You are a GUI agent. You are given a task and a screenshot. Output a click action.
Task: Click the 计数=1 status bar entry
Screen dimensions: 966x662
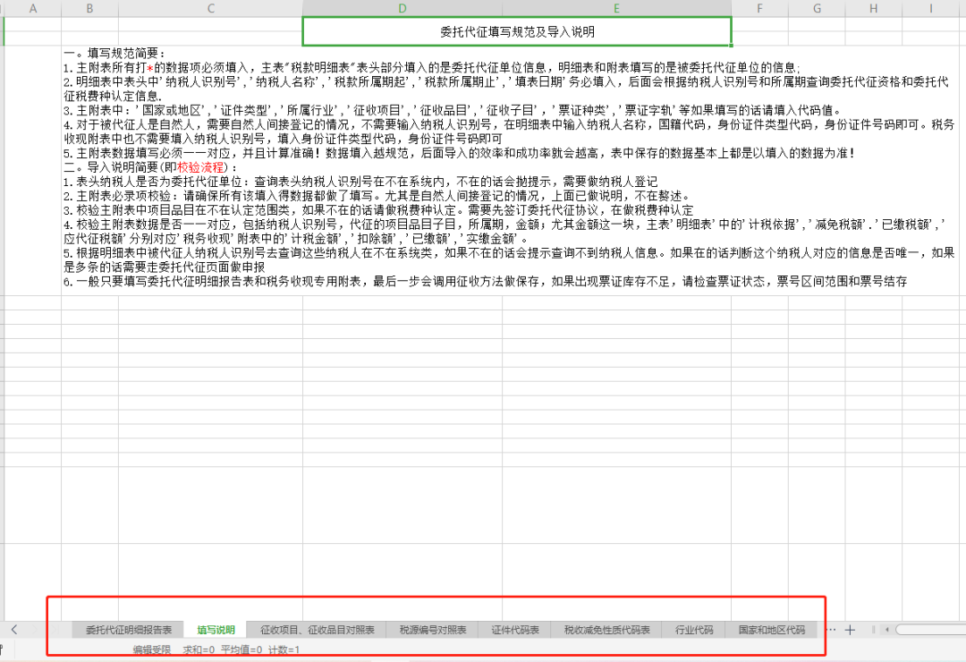pyautogui.click(x=284, y=649)
